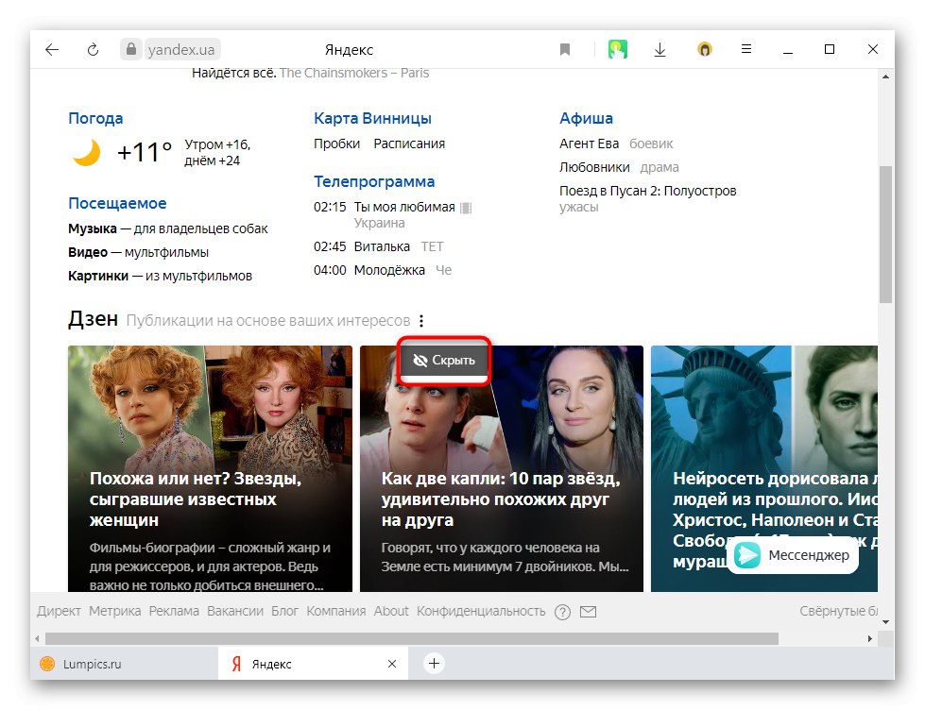Open the downloads list icon

659,49
